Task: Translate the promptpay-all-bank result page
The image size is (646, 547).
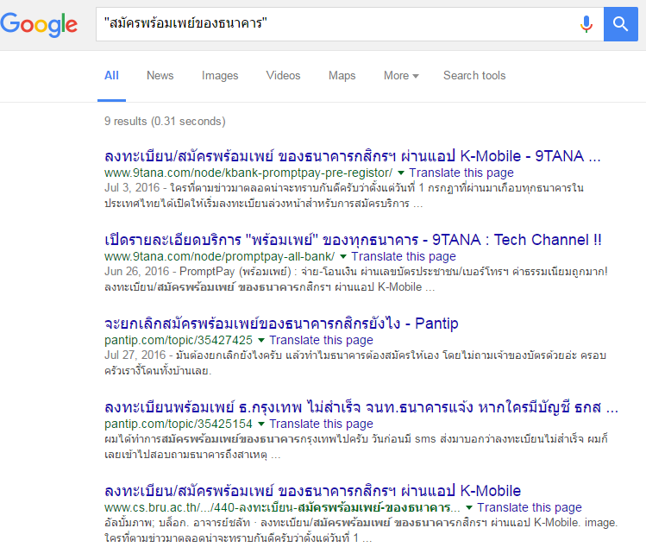Action: pyautogui.click(x=404, y=256)
